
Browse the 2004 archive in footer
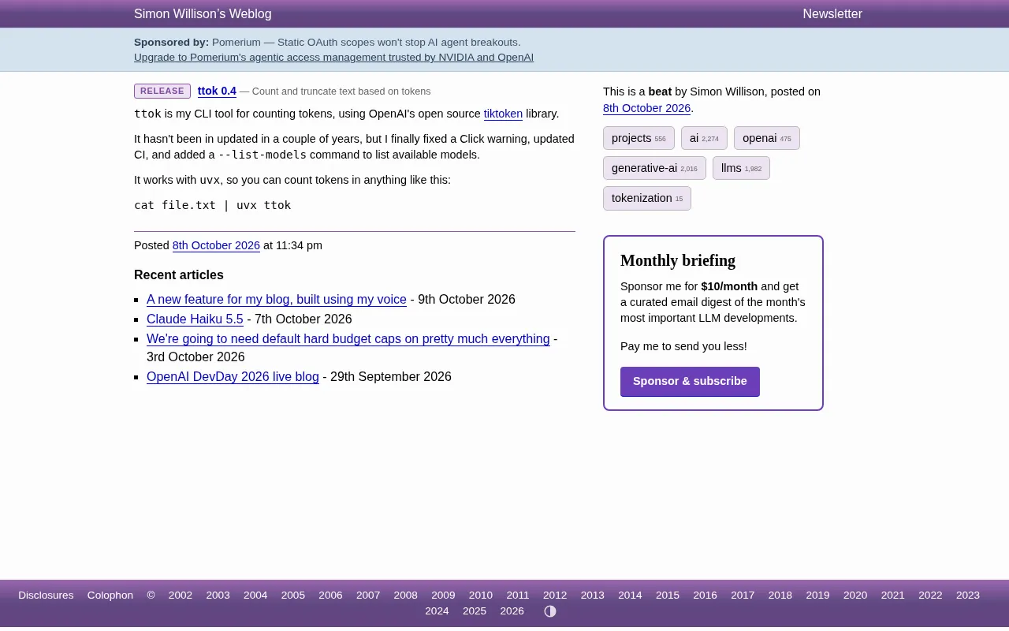[x=255, y=596]
